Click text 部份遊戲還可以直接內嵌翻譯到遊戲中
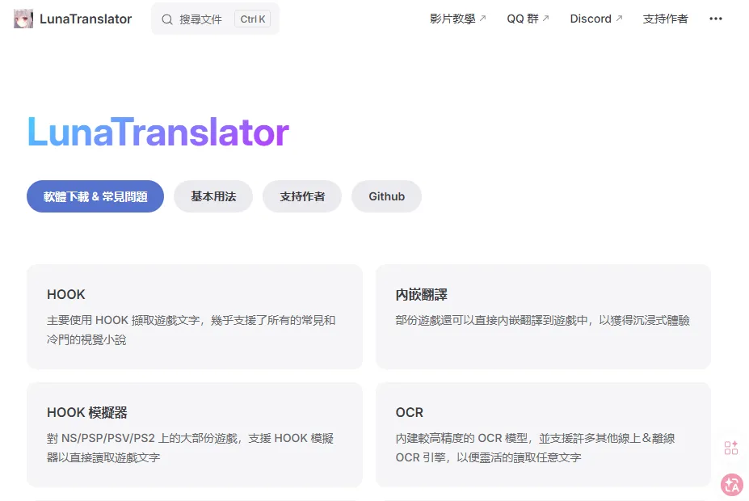749x501 pixels. click(491, 320)
